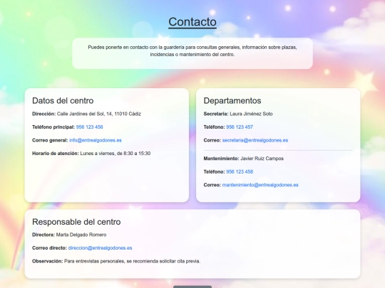Click the Directora label
Image resolution: width=385 pixels, height=288 pixels.
(x=43, y=235)
